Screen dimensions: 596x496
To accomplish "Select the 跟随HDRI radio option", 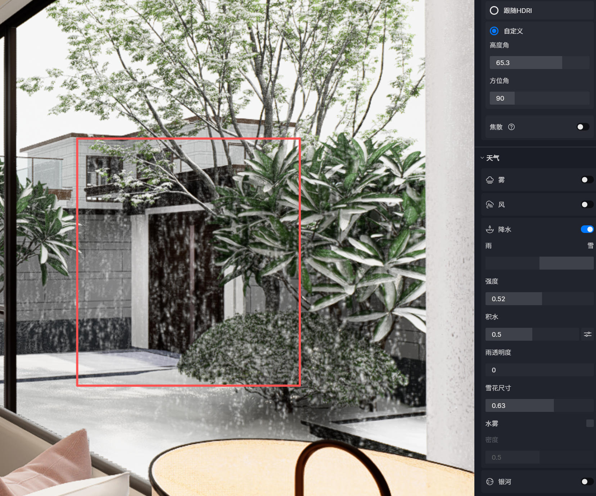I will 494,10.
